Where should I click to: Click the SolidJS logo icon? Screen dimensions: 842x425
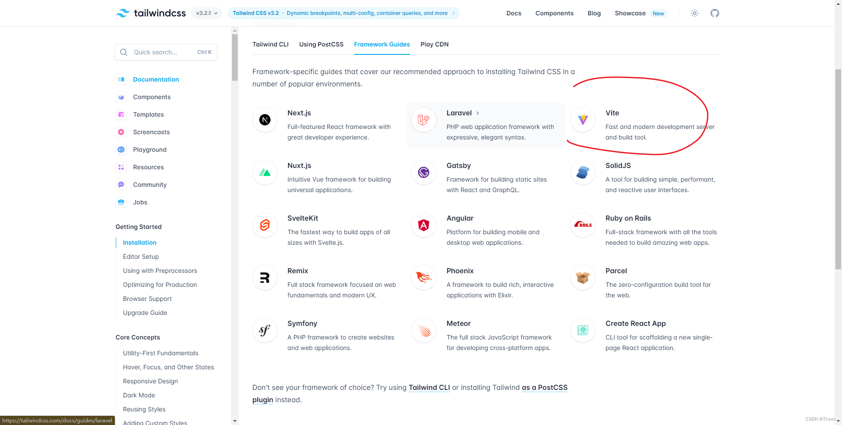pos(583,172)
